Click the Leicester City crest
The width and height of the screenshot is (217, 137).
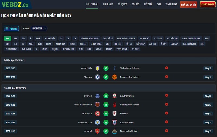tap(97, 122)
